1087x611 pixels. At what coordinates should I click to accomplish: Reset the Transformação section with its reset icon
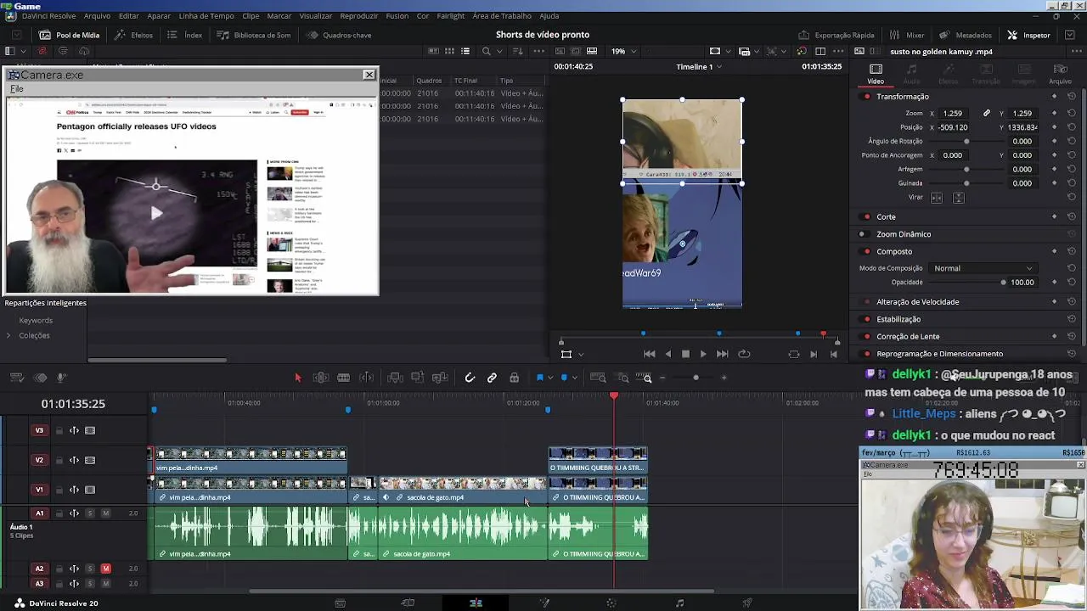(1072, 97)
